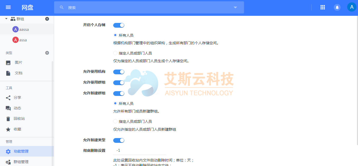This screenshot has width=358, height=166.
Task: Open the aassa group
Action: [x=24, y=30]
